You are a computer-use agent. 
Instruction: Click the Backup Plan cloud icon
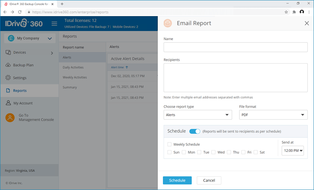tap(8, 65)
